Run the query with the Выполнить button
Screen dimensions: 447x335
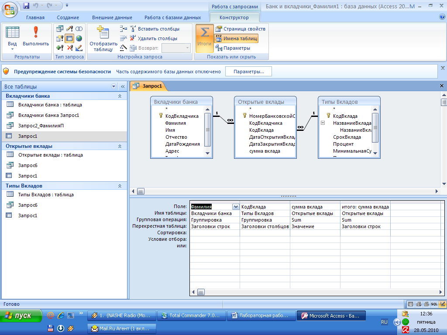(36, 36)
